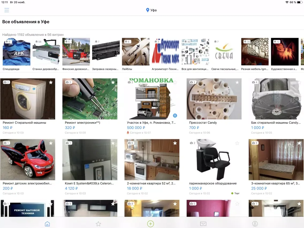Image resolution: width=304 pixels, height=228 pixels.
Task: Open the Художественная к... showcase
Action: (285, 52)
